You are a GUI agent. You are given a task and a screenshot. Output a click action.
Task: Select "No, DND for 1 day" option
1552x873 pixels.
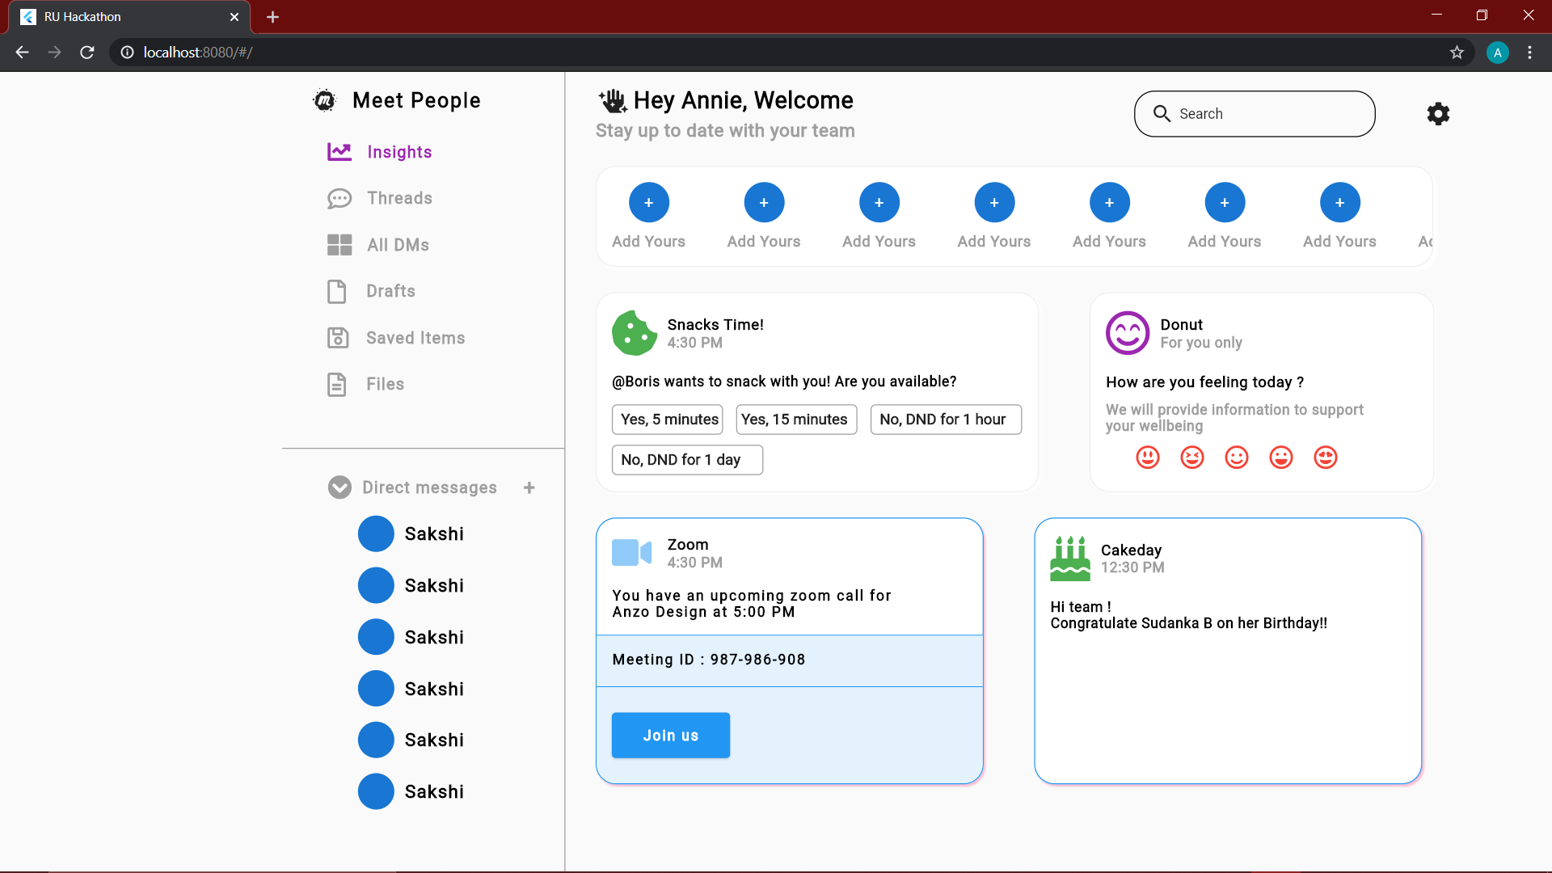click(686, 460)
